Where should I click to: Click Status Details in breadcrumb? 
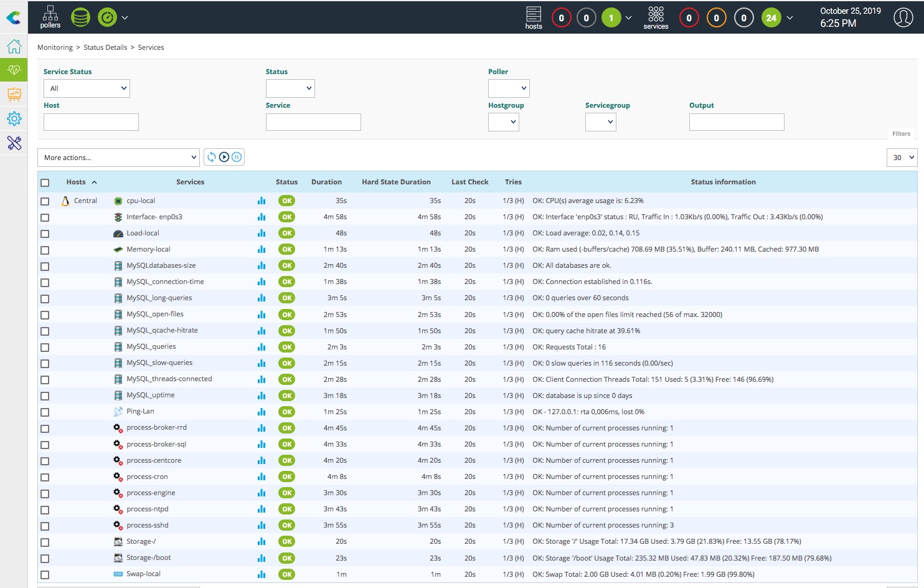point(105,47)
